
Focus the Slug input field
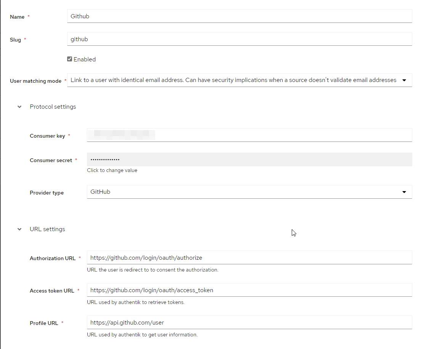click(x=239, y=39)
